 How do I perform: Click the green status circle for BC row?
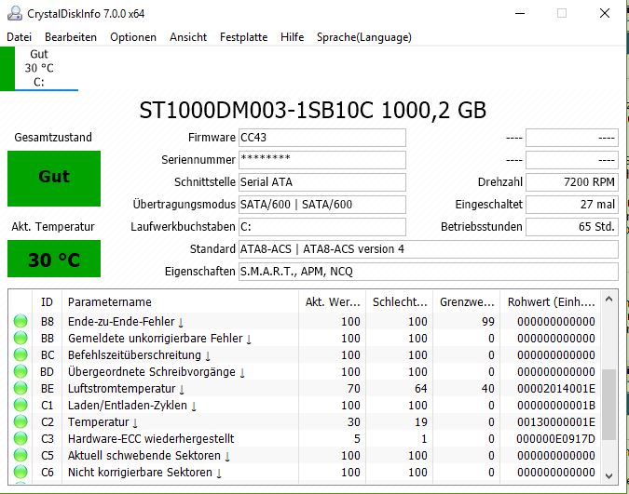point(21,355)
